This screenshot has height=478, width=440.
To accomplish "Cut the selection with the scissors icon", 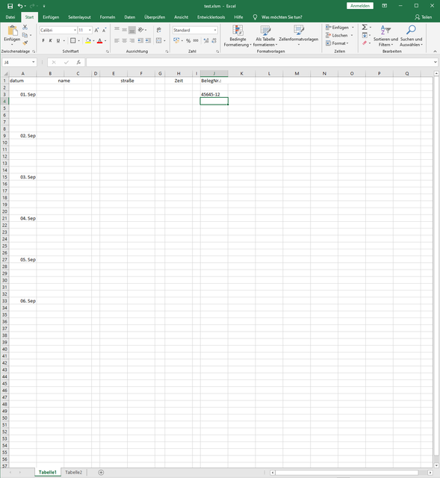I will pos(25,28).
